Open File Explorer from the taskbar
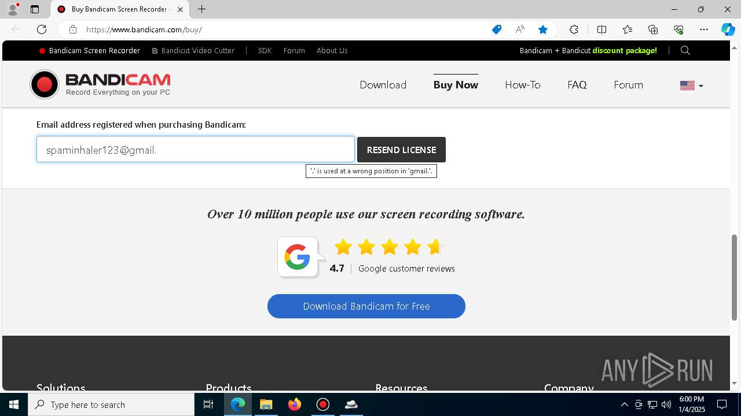The height and width of the screenshot is (416, 741). click(x=266, y=404)
